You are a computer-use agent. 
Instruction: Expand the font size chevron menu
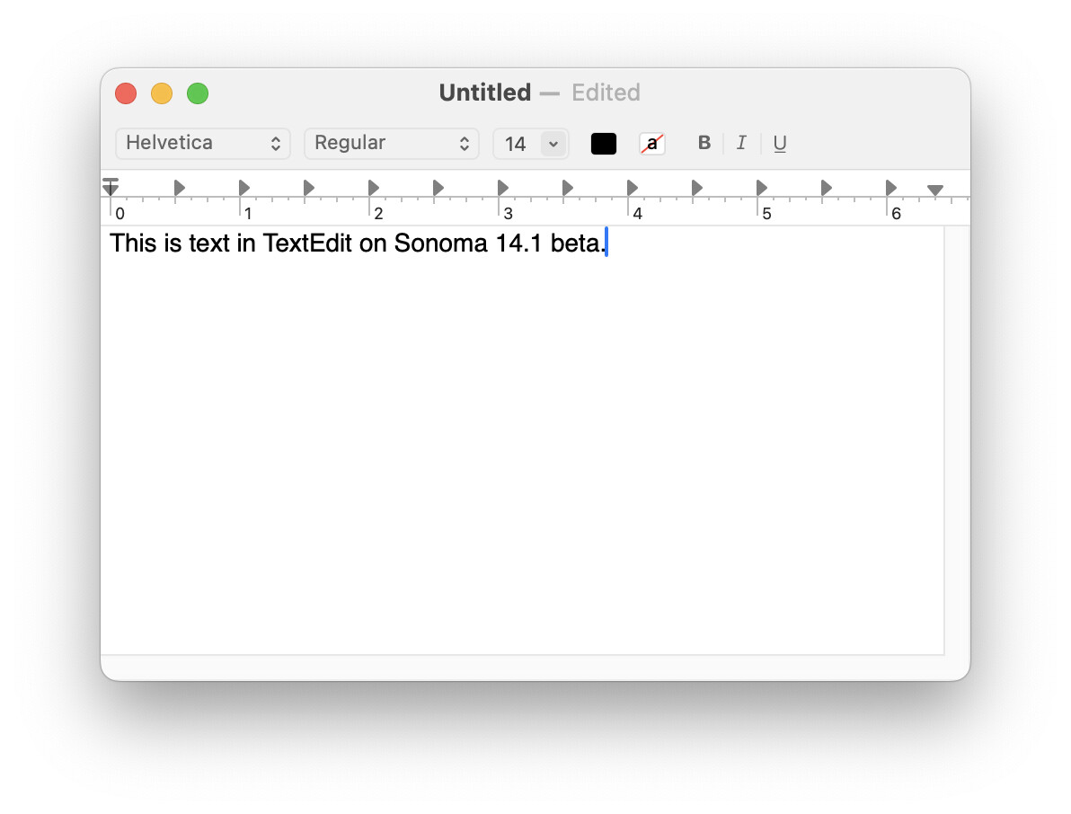coord(553,144)
